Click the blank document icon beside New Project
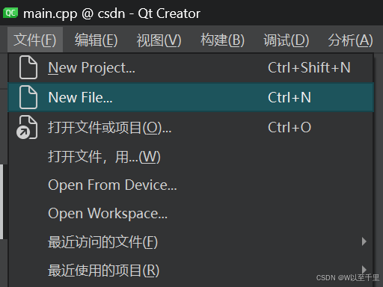This screenshot has height=287, width=383. pyautogui.click(x=28, y=67)
